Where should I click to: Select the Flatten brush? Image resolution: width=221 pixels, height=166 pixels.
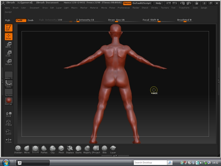point(44,150)
